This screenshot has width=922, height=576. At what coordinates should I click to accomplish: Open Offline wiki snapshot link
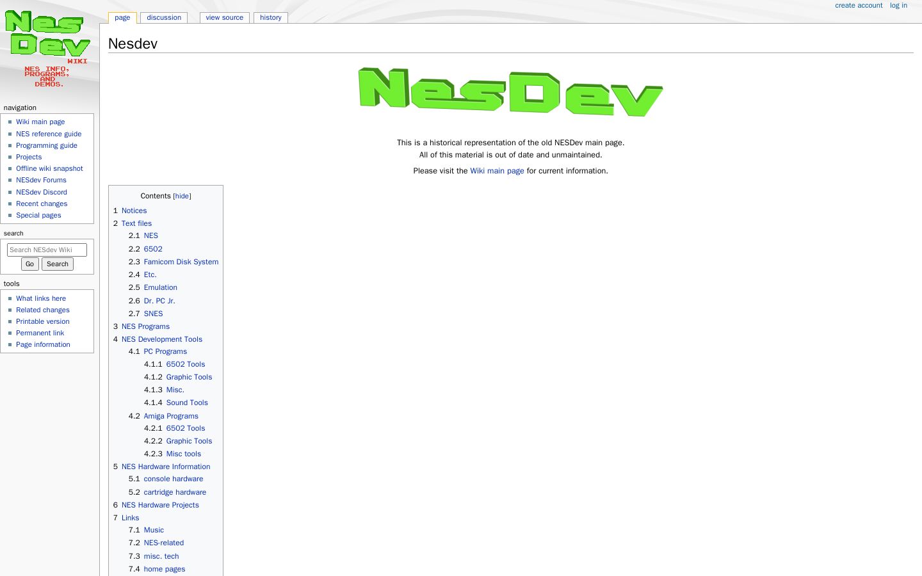(49, 168)
